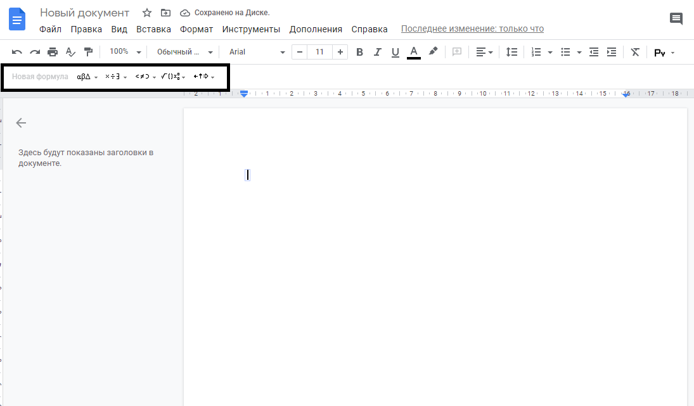Pick text color with underlined A
Viewport: 694px width, 406px height.
(414, 52)
